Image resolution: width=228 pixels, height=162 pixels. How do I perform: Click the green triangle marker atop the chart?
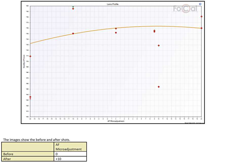73,7
